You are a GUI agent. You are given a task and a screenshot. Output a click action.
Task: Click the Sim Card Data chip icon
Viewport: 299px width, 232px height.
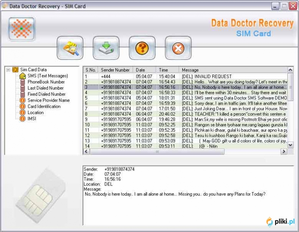pos(15,70)
